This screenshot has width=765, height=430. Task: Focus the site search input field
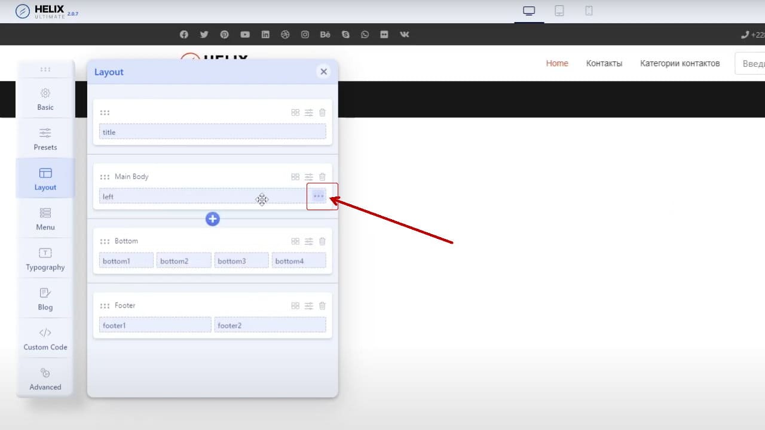pyautogui.click(x=750, y=63)
